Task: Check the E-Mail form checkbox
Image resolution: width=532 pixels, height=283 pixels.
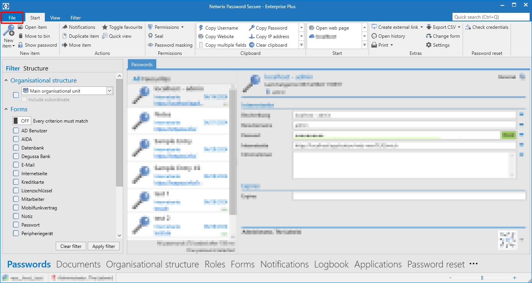Action: point(16,165)
